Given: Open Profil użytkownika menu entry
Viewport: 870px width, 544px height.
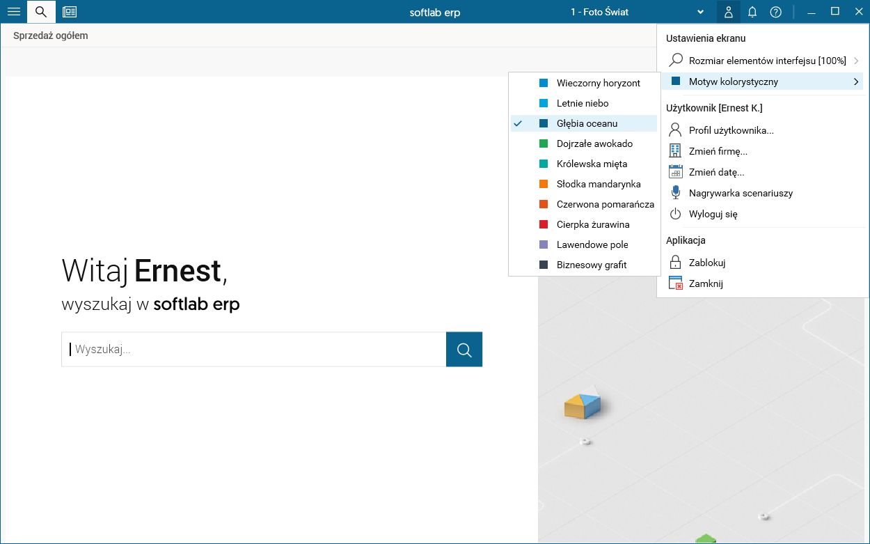Looking at the screenshot, I should [763, 130].
